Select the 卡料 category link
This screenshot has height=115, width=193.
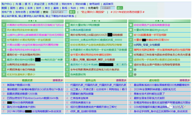click(x=82, y=8)
